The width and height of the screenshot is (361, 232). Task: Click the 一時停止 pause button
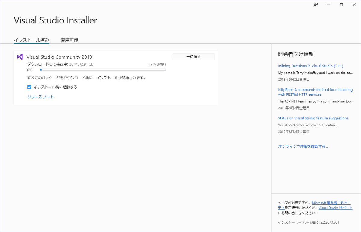click(x=193, y=57)
